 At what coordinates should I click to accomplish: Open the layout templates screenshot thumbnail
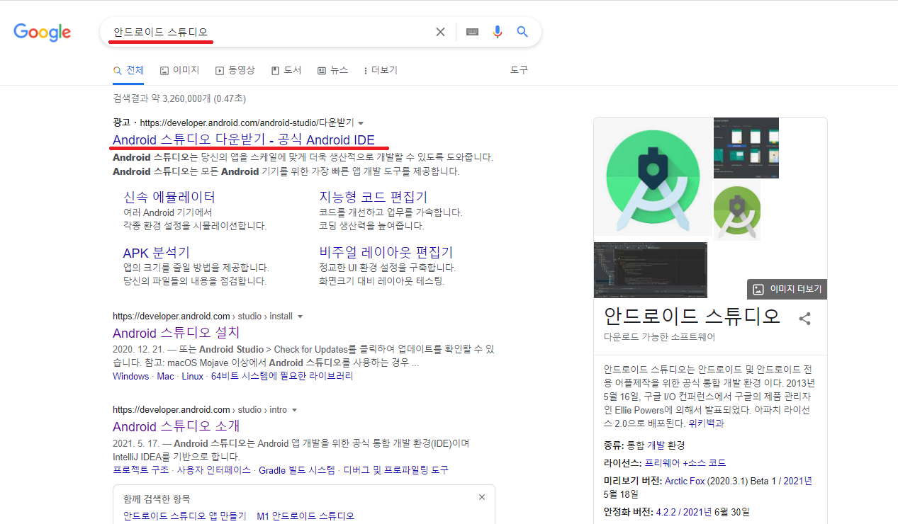[x=746, y=148]
